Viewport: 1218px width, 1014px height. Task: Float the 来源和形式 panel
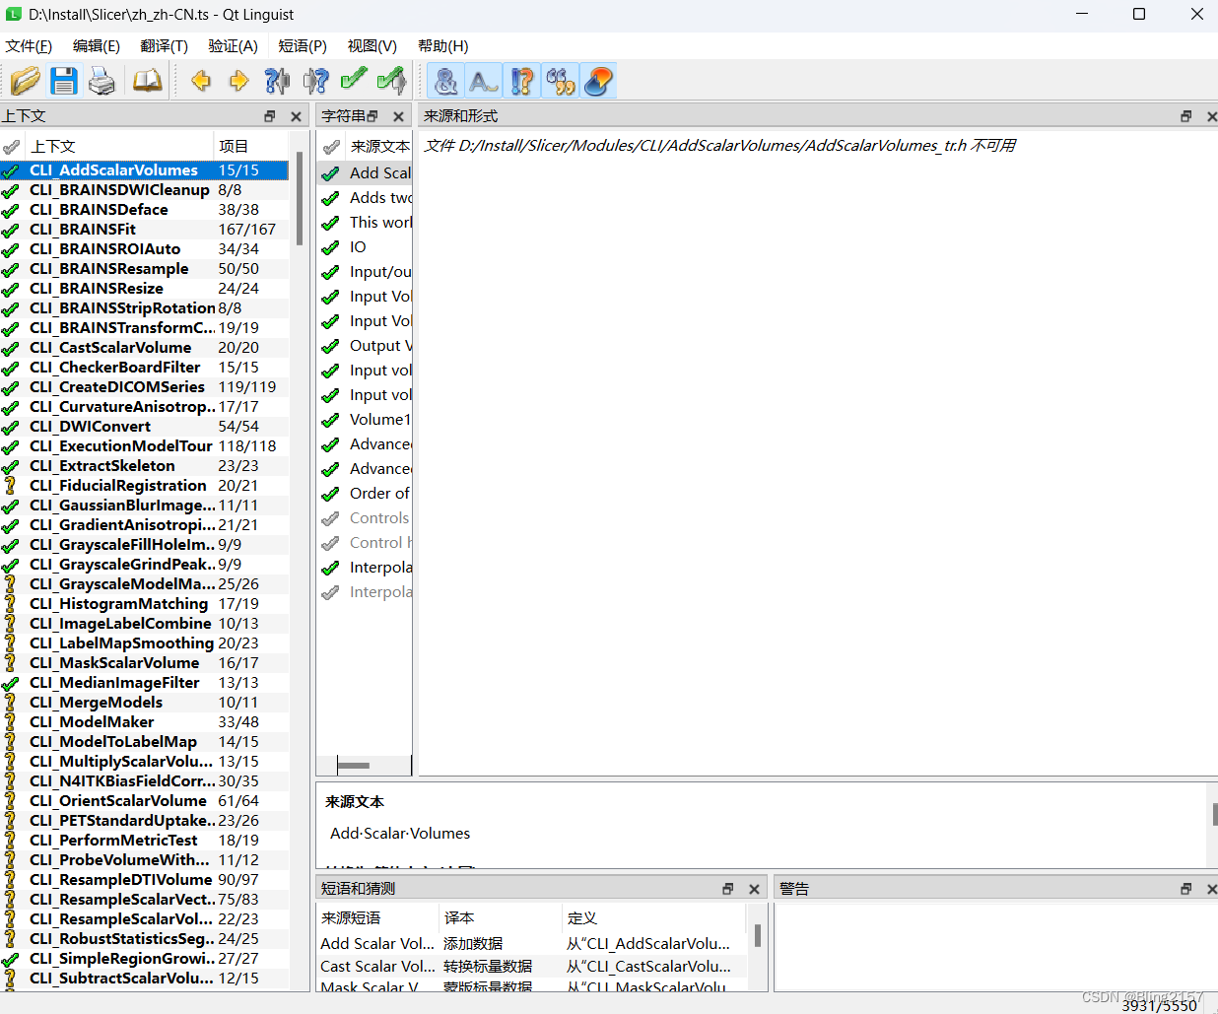[x=1186, y=116]
